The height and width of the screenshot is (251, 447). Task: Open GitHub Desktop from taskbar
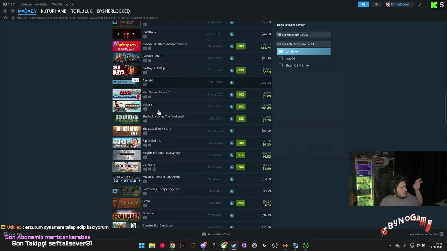click(244, 245)
